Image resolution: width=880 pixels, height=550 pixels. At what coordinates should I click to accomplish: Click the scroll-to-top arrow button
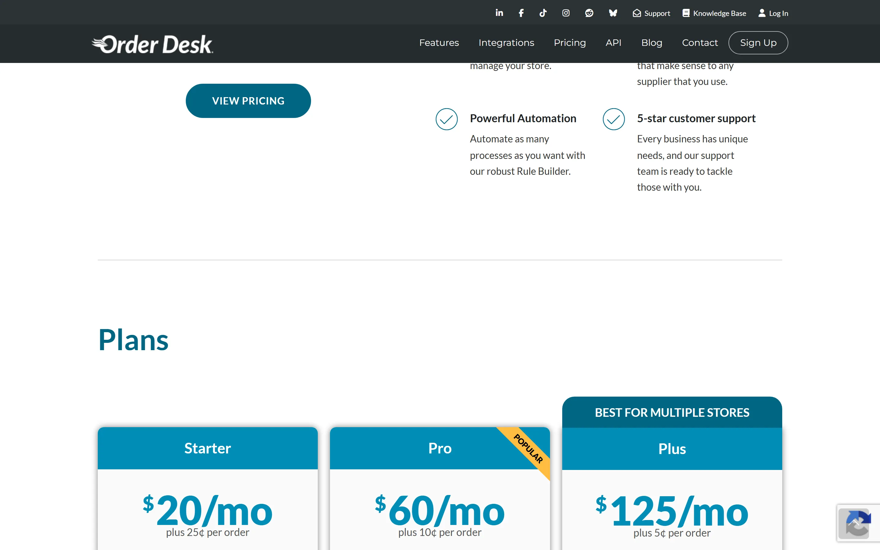click(x=853, y=523)
